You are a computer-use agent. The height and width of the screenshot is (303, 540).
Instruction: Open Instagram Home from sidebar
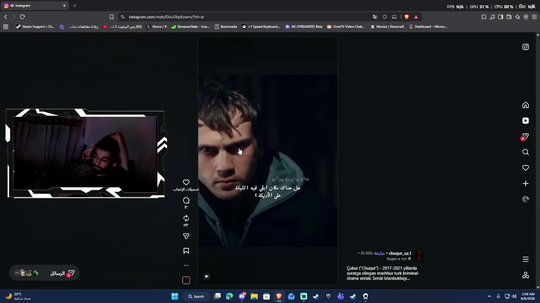(526, 105)
